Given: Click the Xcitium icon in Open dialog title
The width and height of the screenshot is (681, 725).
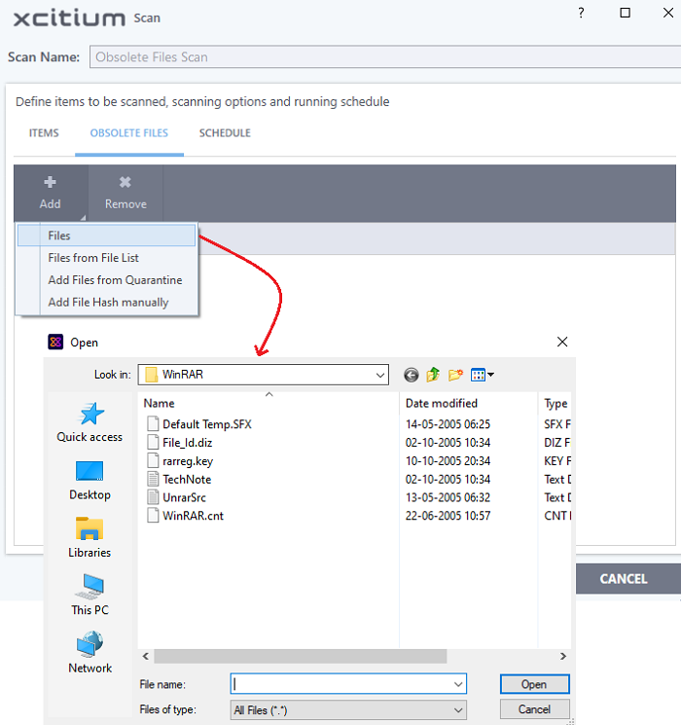Looking at the screenshot, I should coord(55,343).
